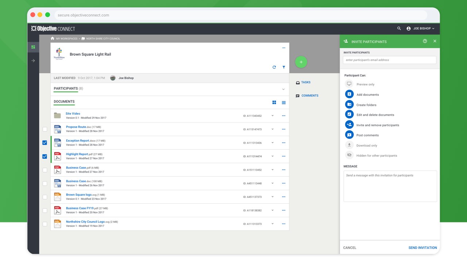Open more options for Propose Route document
The image size is (467, 262).
(284, 129)
